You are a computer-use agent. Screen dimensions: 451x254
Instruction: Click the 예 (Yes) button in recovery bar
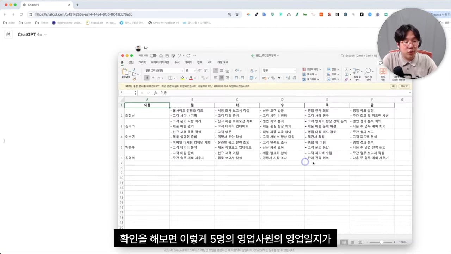[393, 86]
